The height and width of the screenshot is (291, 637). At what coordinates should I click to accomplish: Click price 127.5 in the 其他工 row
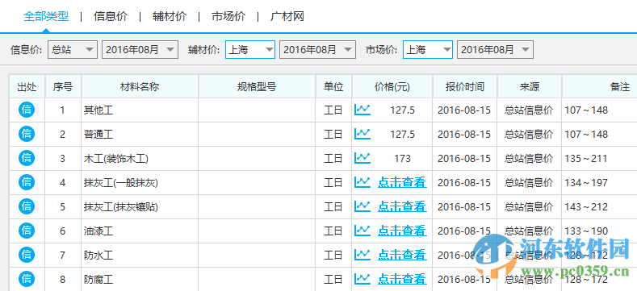coord(402,110)
